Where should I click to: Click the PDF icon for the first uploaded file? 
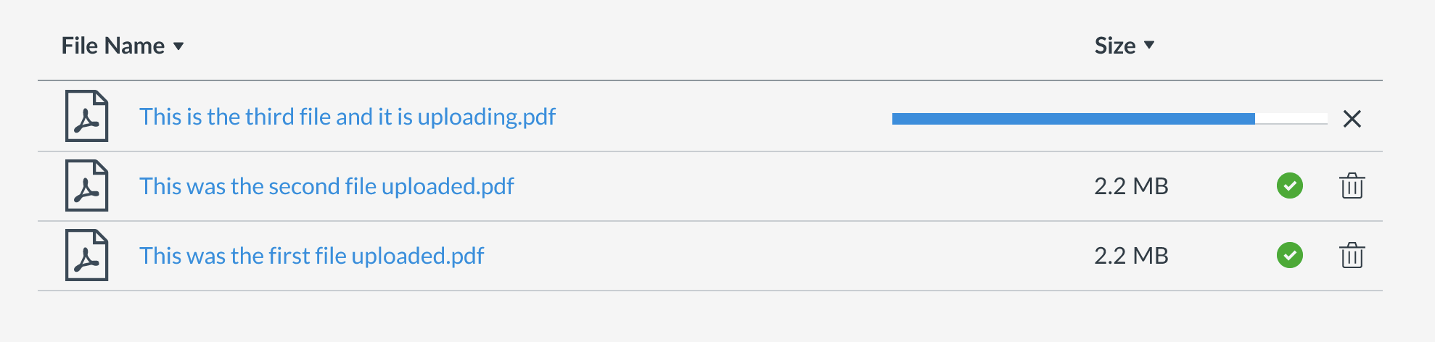coord(86,255)
